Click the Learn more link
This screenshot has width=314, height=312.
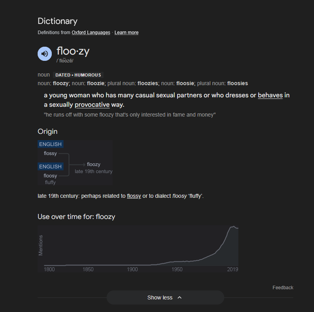point(126,33)
